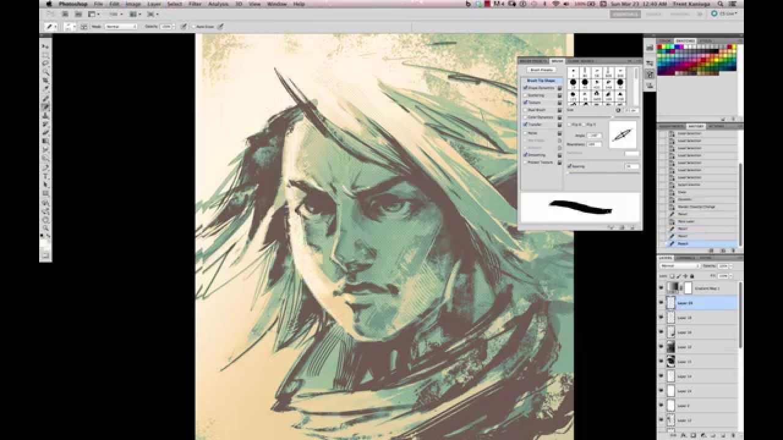Open the Filter menu
Viewport: 783px width, 440px height.
pos(195,4)
